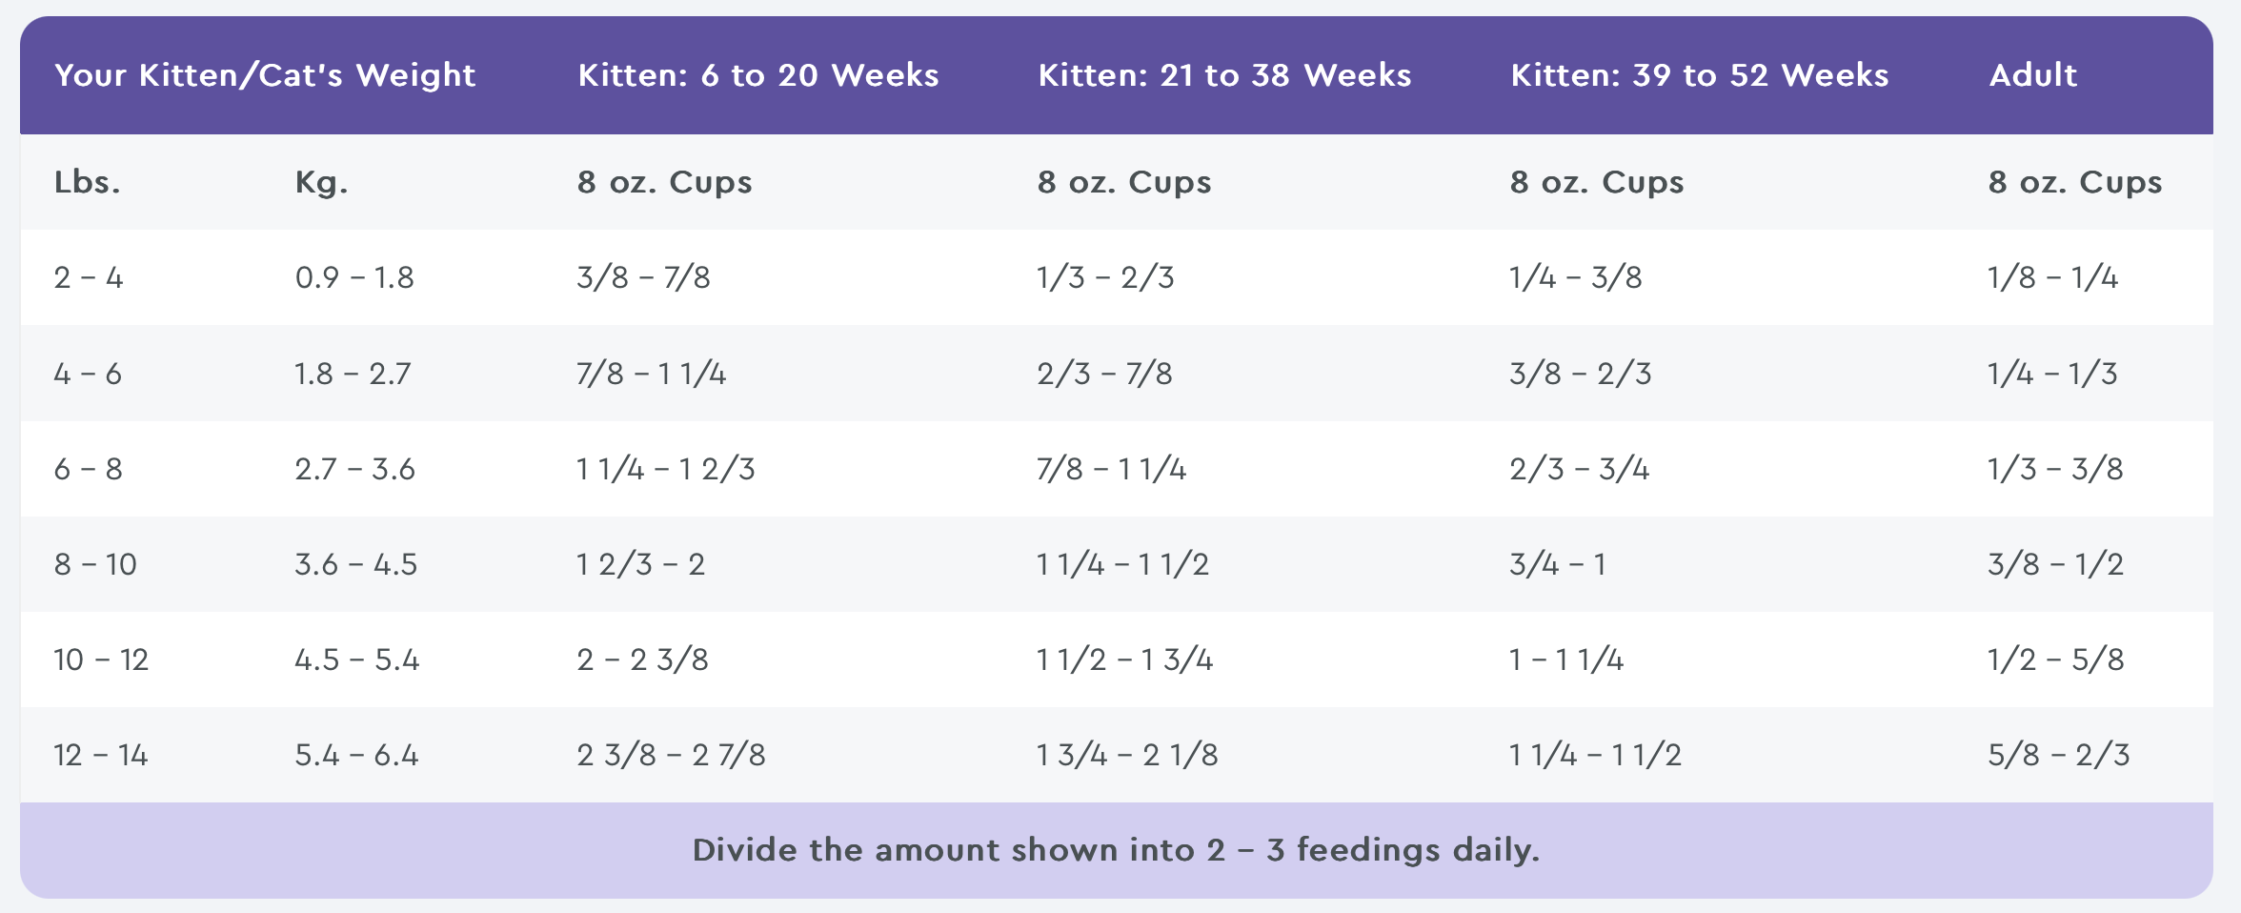Click the "2/3 – 3/4" cups cell

point(1579,469)
